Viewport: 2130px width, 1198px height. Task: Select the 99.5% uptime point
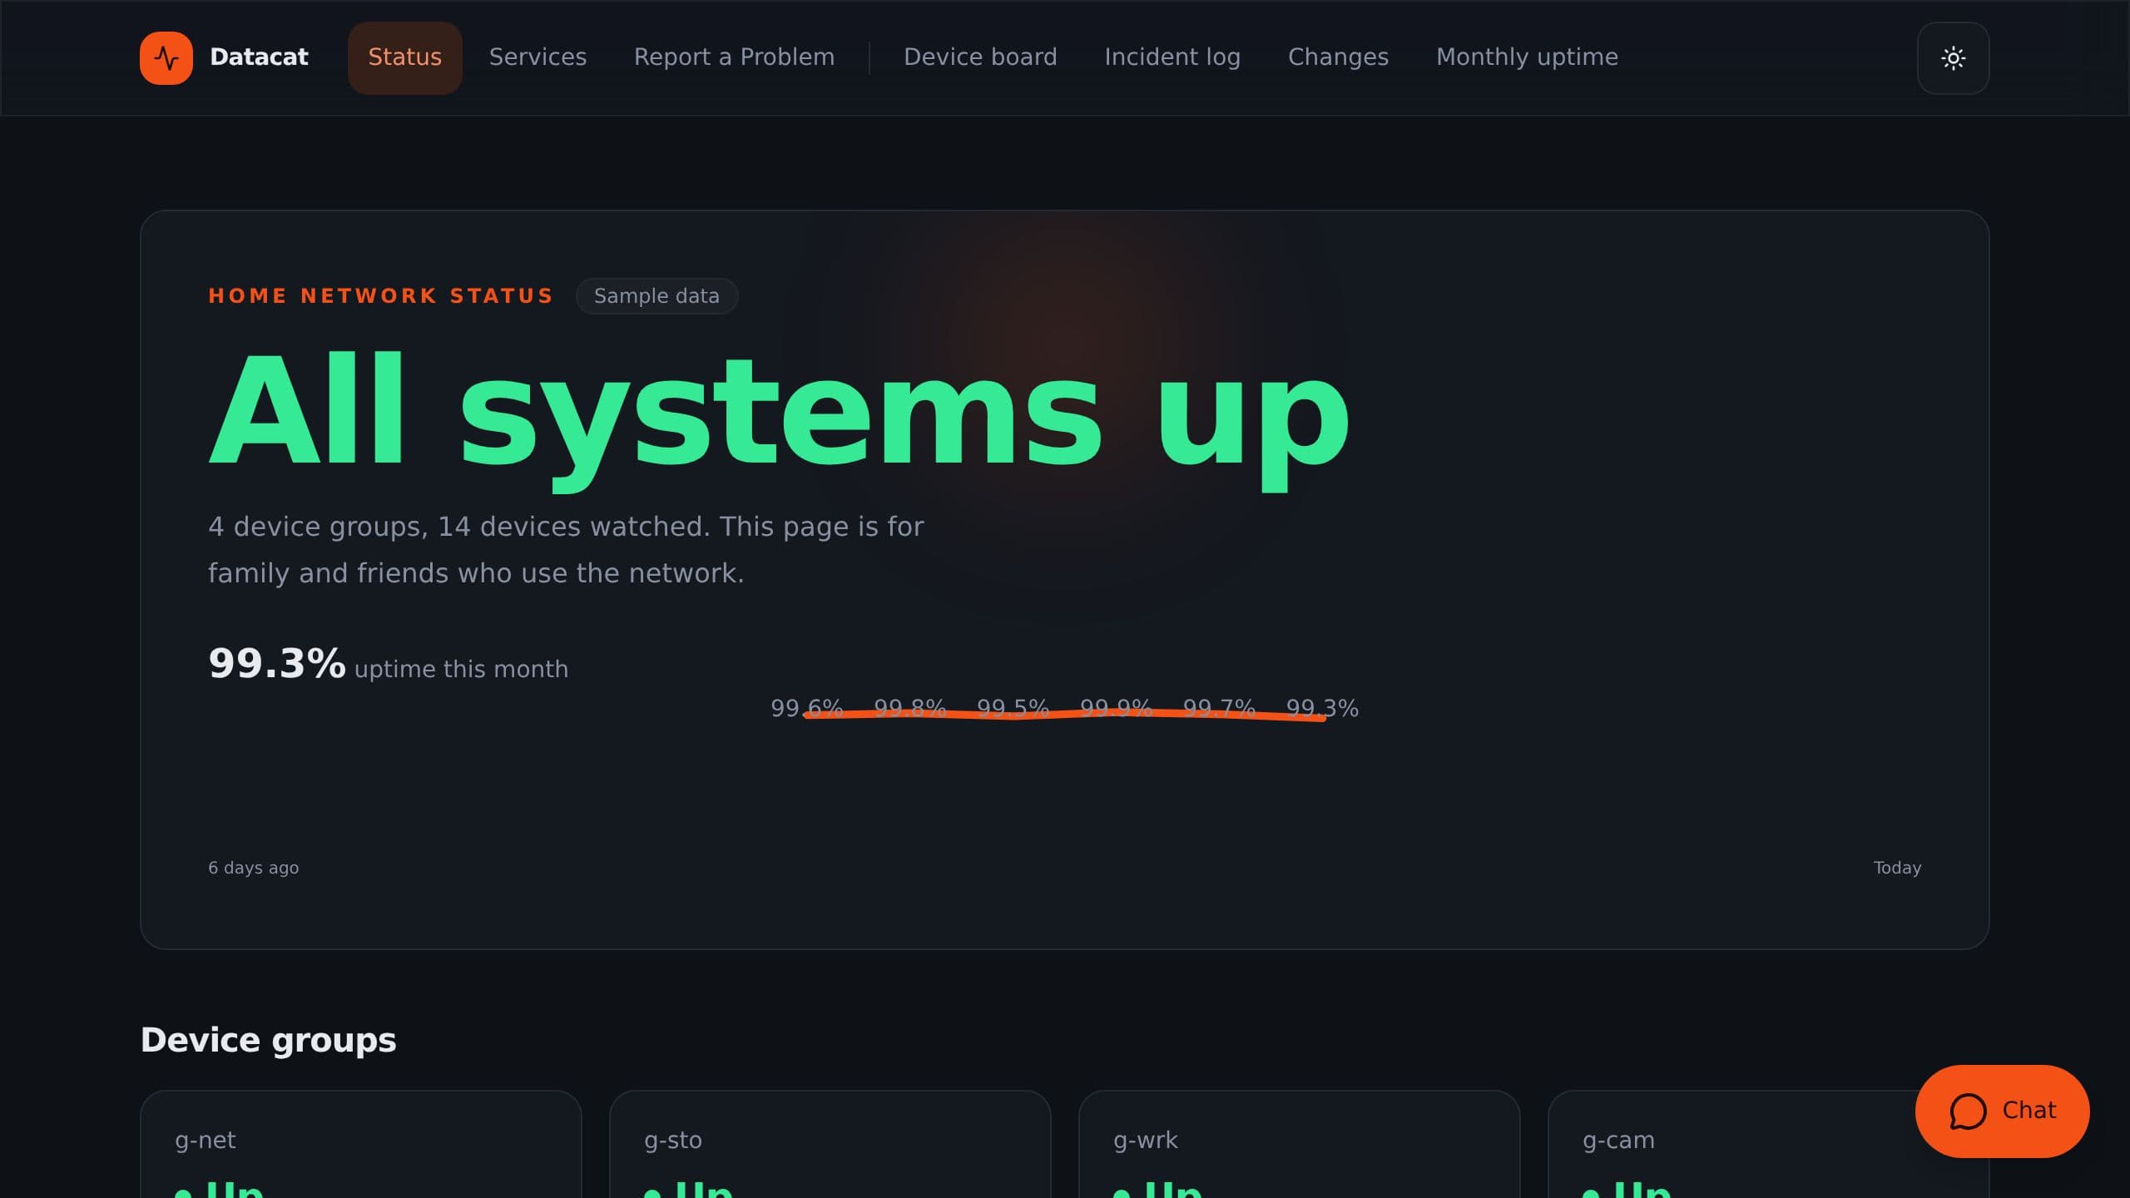point(1013,708)
